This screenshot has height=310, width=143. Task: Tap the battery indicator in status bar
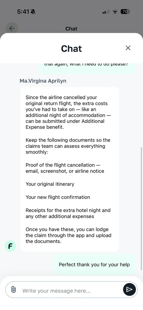coord(125,12)
